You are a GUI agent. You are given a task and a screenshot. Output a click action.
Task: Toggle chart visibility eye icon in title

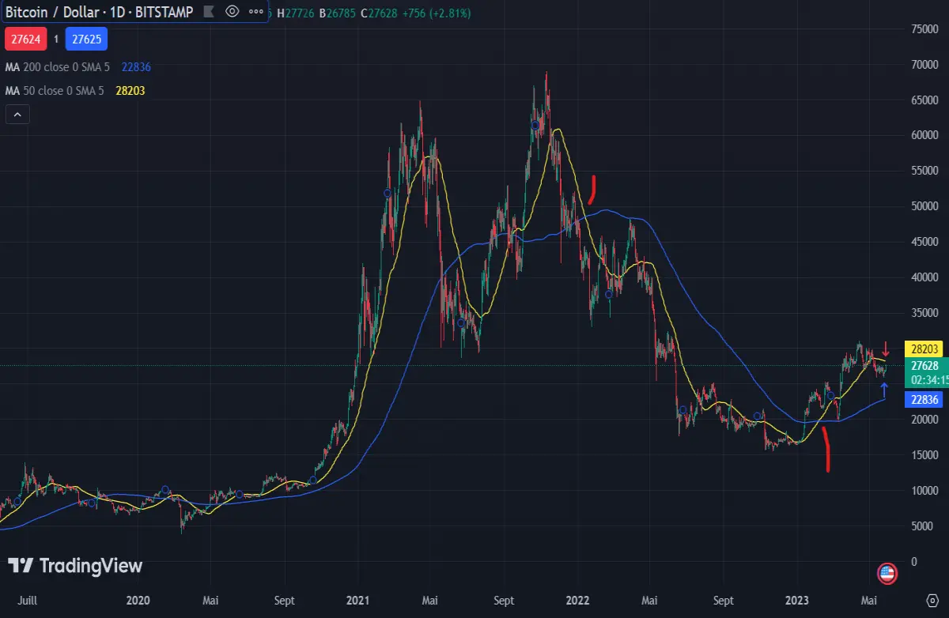(x=232, y=12)
